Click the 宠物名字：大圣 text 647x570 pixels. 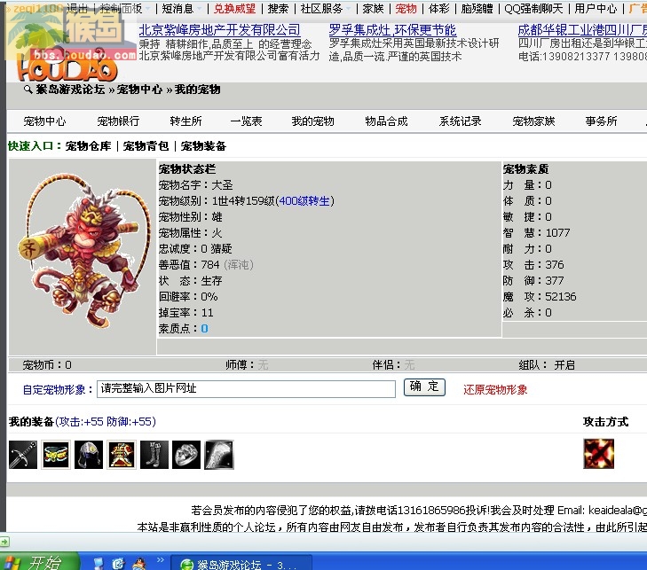pyautogui.click(x=196, y=185)
